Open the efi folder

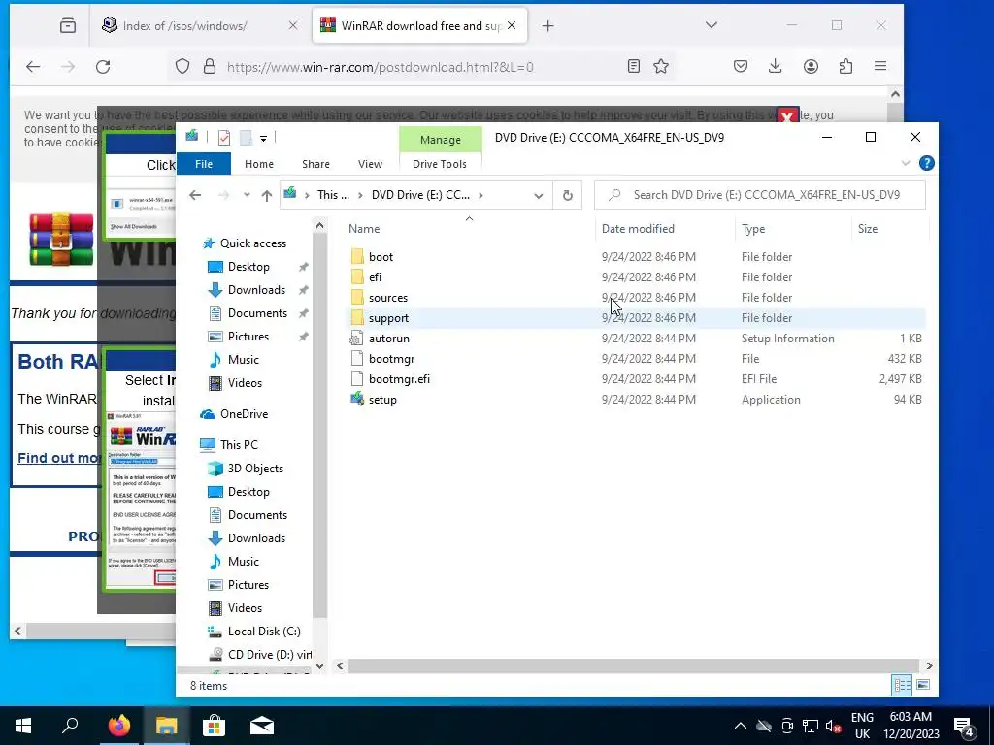click(x=375, y=276)
